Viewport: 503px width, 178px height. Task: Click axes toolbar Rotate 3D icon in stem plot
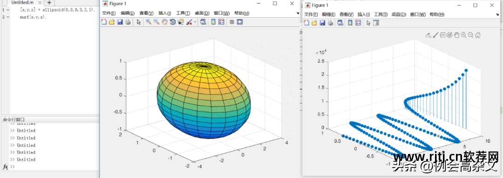pyautogui.click(x=449, y=35)
